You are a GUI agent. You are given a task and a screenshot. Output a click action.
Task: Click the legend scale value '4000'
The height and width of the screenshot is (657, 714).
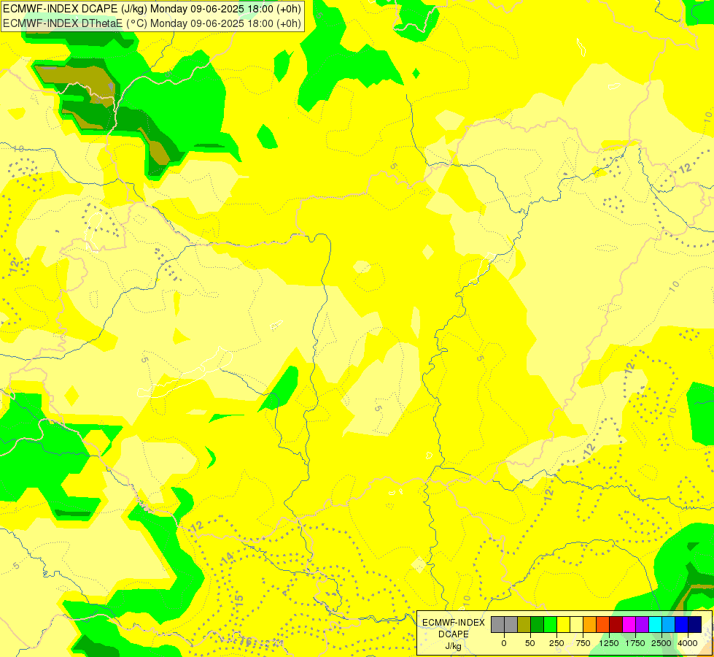click(x=688, y=643)
